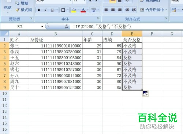Select the column G header

172,34
